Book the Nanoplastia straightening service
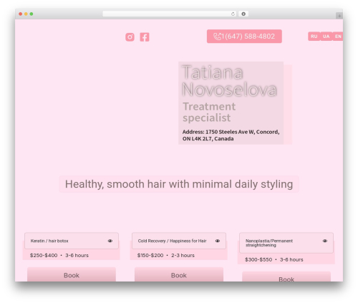The image size is (358, 303). [286, 277]
